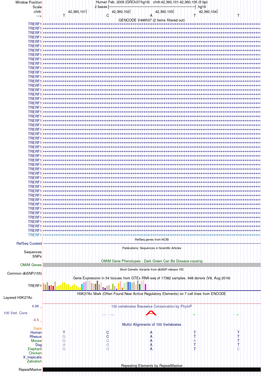Image resolution: width=261 pixels, height=376 pixels.
Task: Click the A base in the Elephant row
Action: tap(151, 349)
